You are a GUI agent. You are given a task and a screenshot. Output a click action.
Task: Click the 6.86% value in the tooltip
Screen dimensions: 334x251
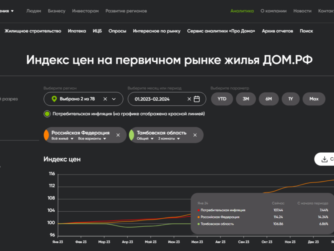tap(324, 224)
